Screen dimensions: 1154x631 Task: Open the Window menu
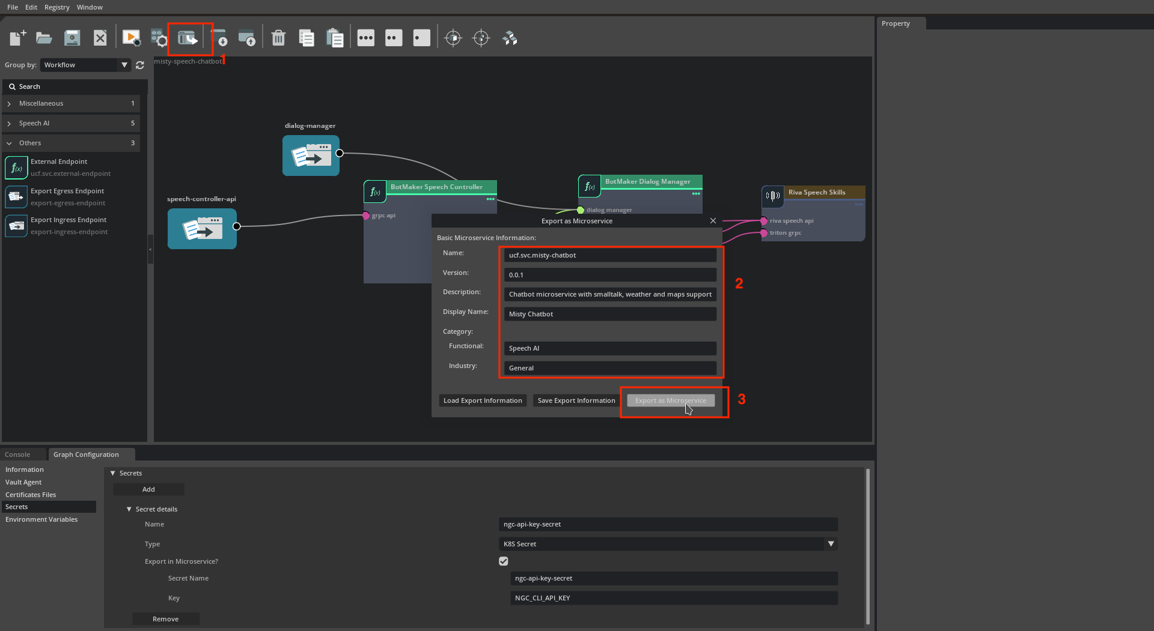pos(90,7)
